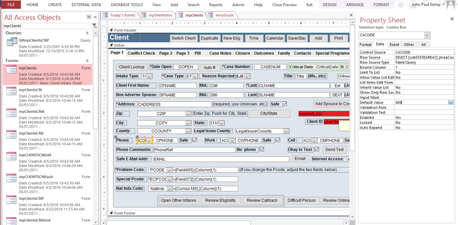This screenshot has height=225, width=458.
Task: Click the Open Other Intakes button
Action: tap(178, 201)
